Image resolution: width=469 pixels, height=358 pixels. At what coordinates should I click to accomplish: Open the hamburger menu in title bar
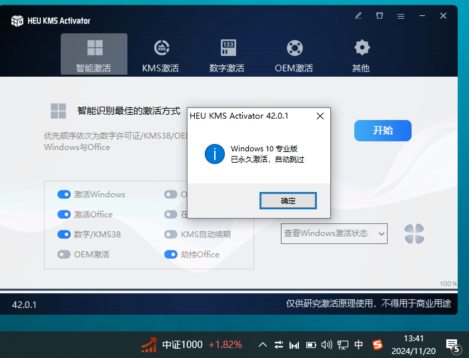pyautogui.click(x=401, y=16)
